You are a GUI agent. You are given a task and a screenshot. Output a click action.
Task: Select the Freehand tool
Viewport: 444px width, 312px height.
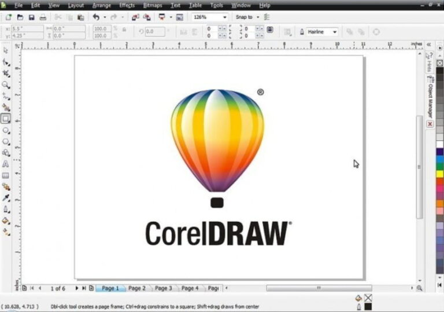pos(6,97)
